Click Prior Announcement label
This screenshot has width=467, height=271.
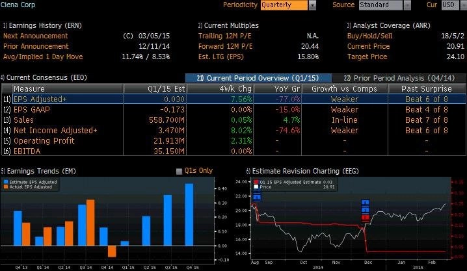tap(36, 46)
